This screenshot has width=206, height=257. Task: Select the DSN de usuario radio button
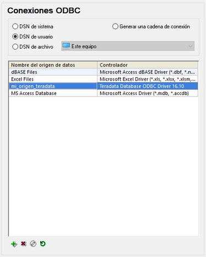15,36
